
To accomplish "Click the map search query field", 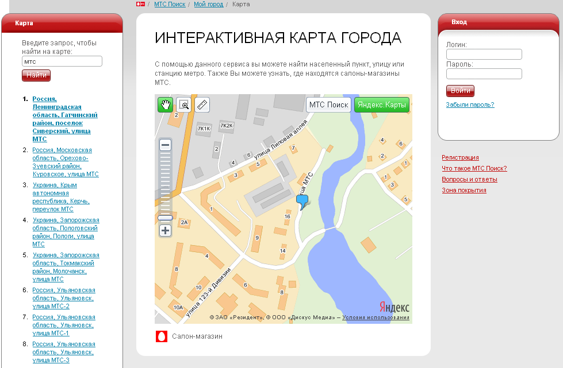I will coord(62,61).
